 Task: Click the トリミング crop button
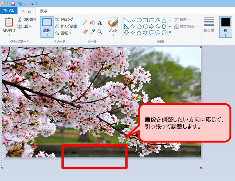click(64, 19)
